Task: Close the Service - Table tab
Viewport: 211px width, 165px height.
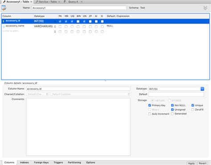Action: (59, 2)
